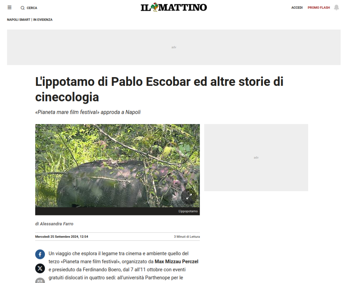Share article on Facebook
The height and width of the screenshot is (283, 346).
point(40,254)
